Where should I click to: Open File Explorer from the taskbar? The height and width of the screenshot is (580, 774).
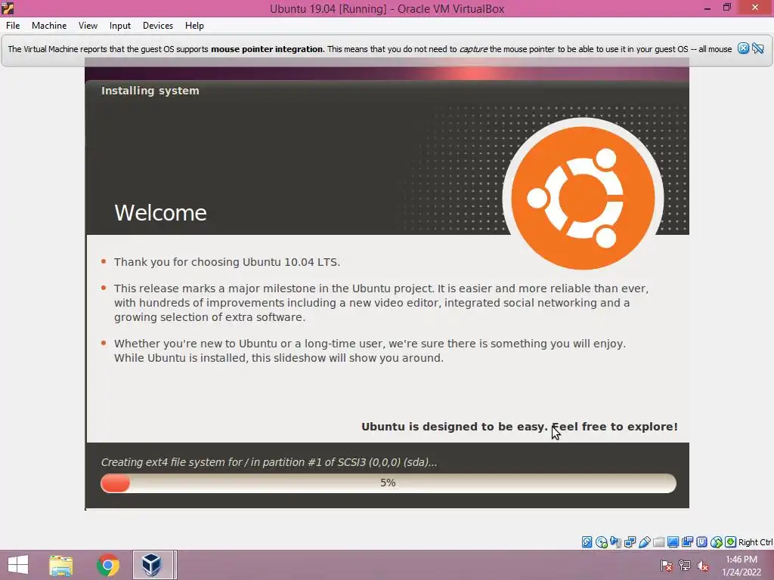tap(61, 565)
